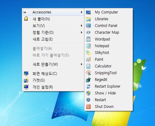Click the icon beside 개인 설정(R)

(26, 87)
